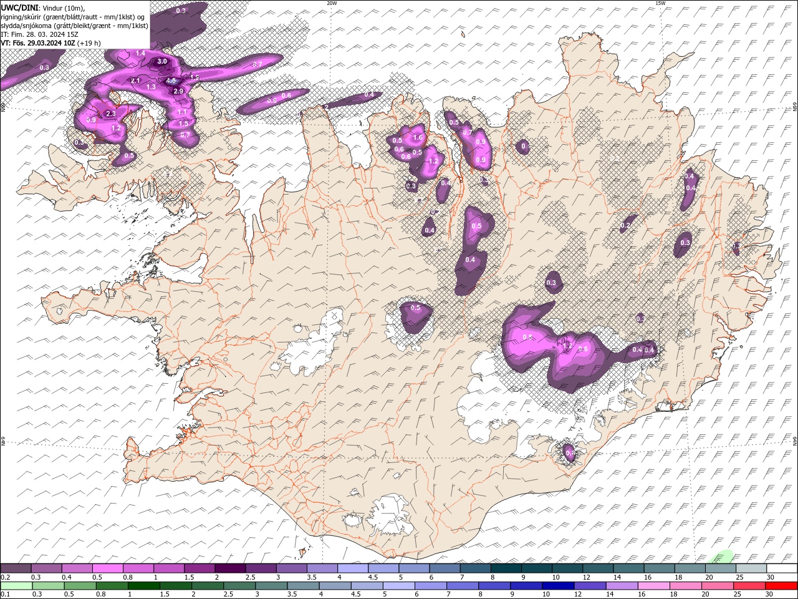This screenshot has height=599, width=798.
Task: Pick the lower legend swatch between 0.5 and 0.8
Action: point(80,586)
